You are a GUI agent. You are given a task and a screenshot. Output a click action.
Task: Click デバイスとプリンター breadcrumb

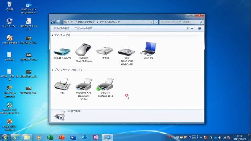[x=111, y=22]
